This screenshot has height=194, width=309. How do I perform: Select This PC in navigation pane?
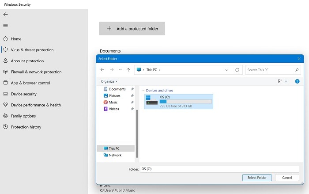tap(116, 148)
